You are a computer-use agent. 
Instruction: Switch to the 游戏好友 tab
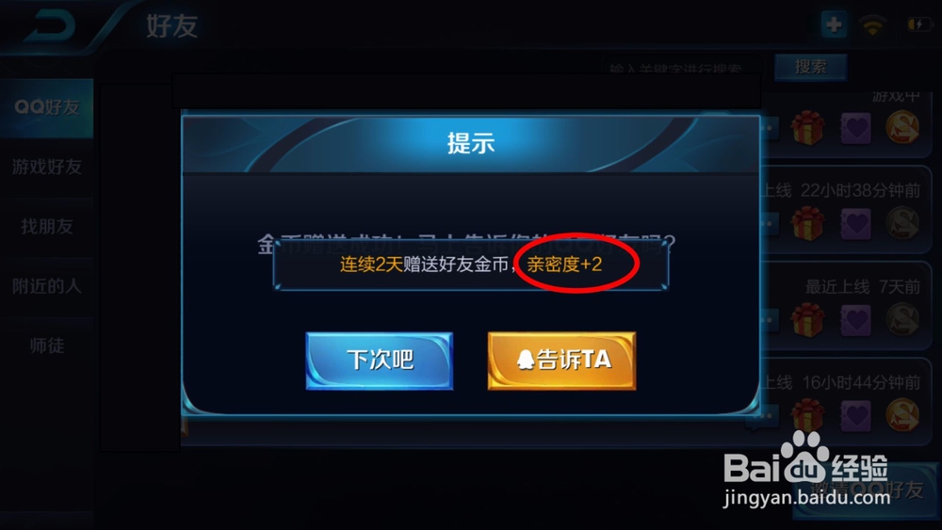coord(47,167)
